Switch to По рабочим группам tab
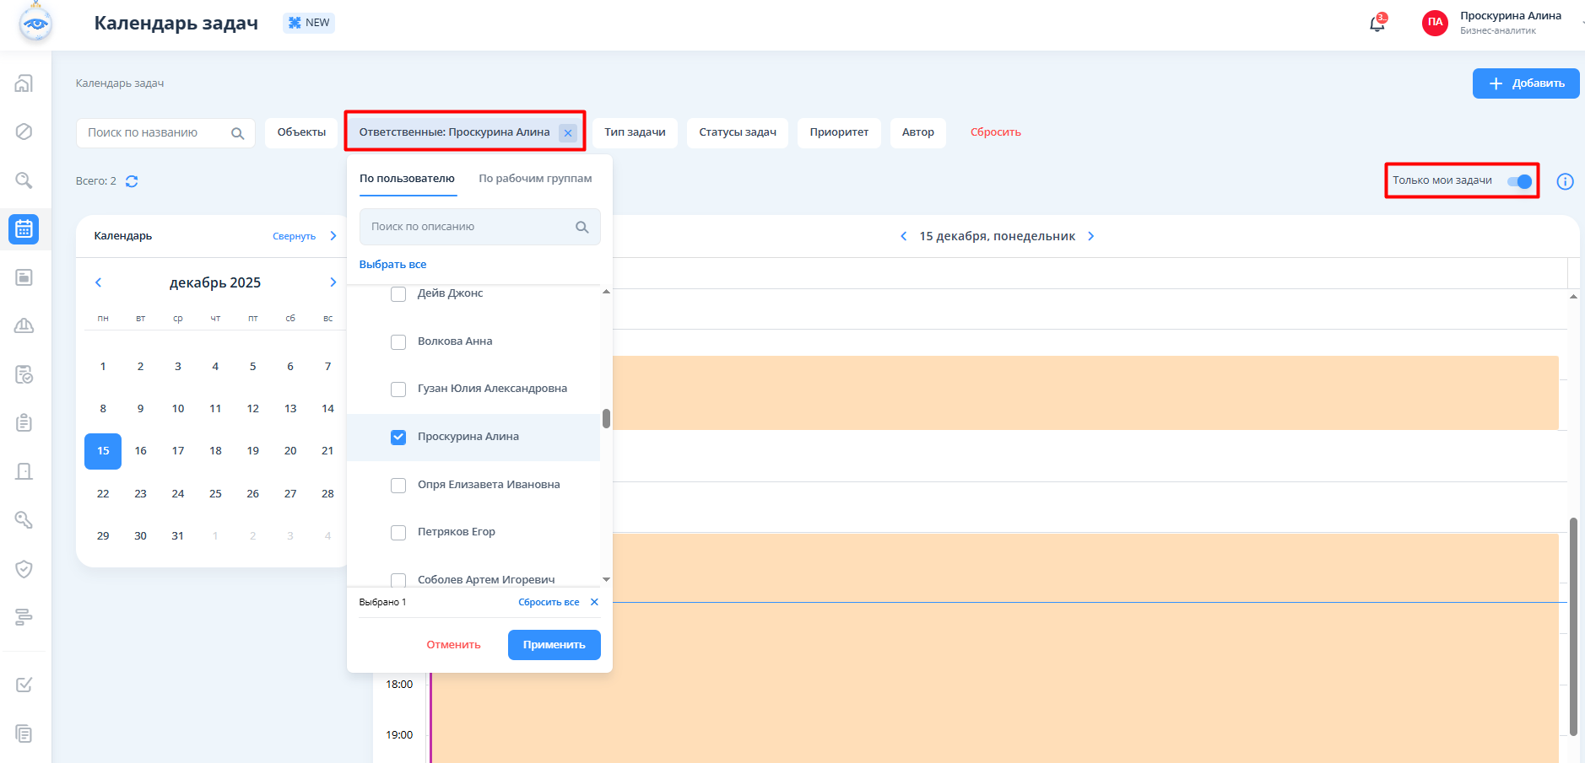The image size is (1585, 763). coord(535,179)
